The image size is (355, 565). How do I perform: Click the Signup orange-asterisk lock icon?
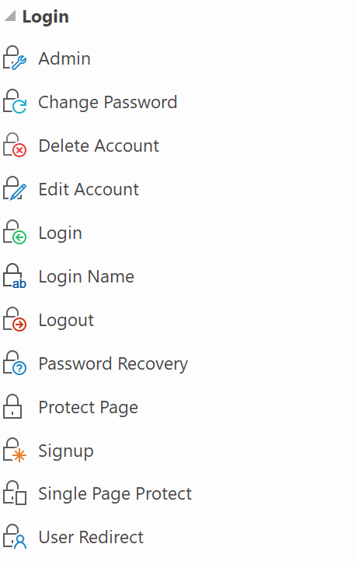(15, 451)
